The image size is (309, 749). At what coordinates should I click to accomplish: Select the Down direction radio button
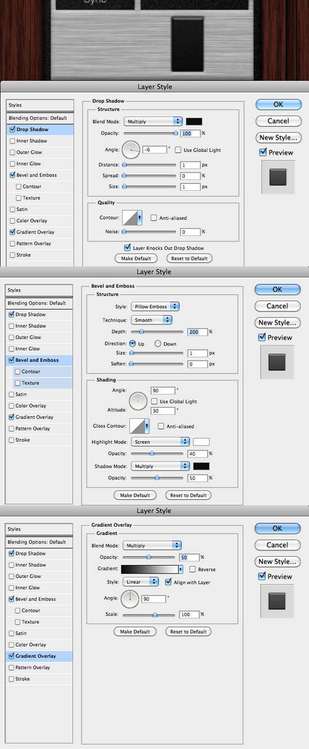[x=158, y=343]
